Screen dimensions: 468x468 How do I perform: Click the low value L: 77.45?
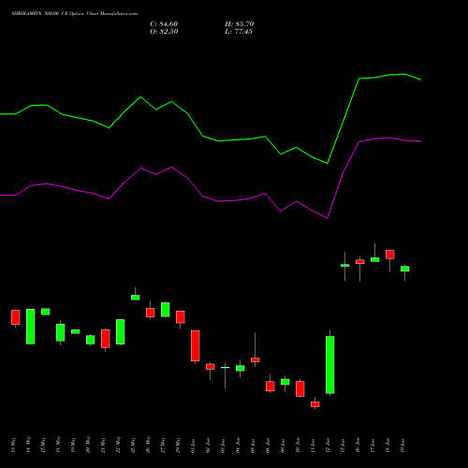(x=239, y=32)
